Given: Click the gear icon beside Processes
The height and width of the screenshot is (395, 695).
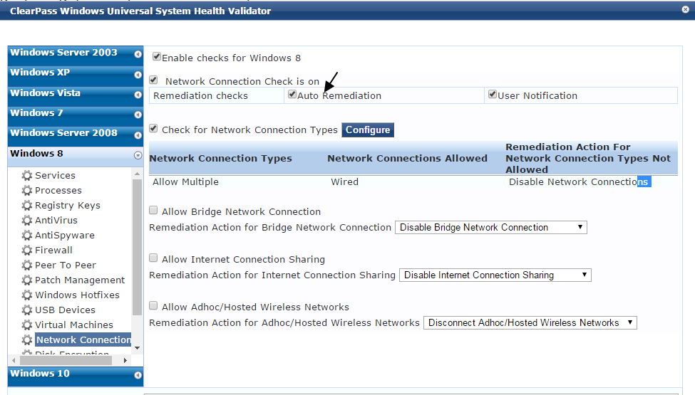Looking at the screenshot, I should point(27,191).
